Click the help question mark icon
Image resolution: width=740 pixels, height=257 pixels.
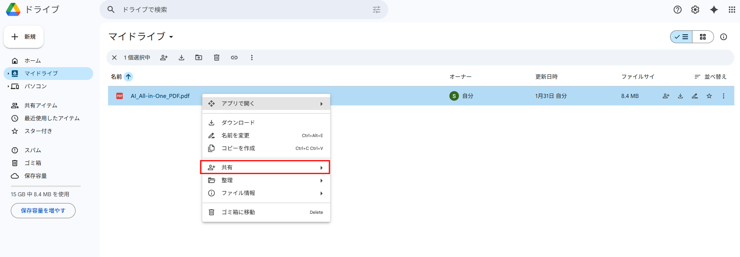click(677, 10)
